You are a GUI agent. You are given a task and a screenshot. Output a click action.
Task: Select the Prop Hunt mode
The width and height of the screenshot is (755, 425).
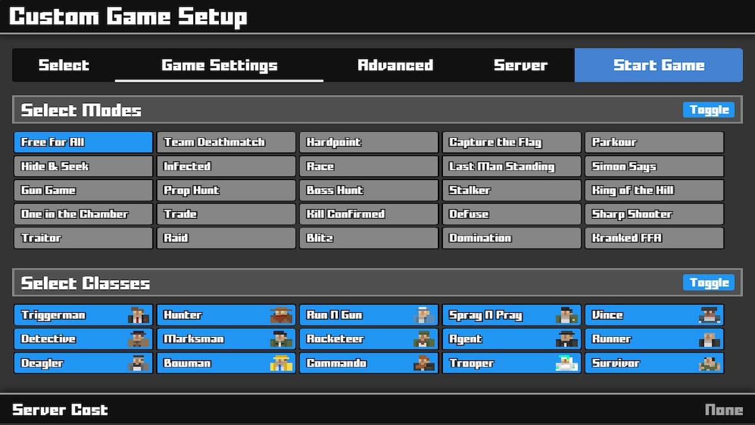click(225, 190)
